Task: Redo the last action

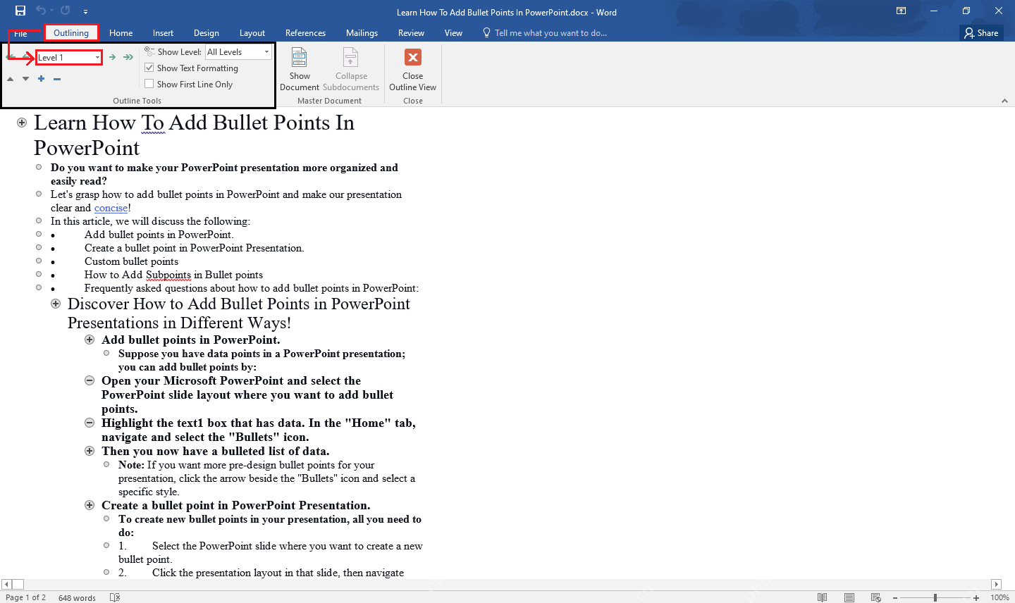Action: pyautogui.click(x=66, y=11)
